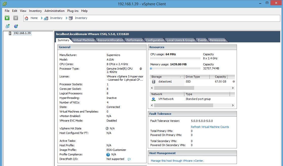Screen dimensions: 283x166
Task: Click the VM Network globe icon
Action: coord(154,99)
